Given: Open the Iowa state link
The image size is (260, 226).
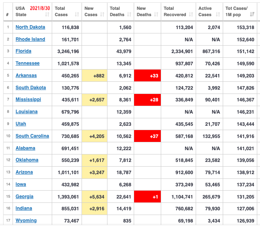Looking at the screenshot, I should [21, 184].
